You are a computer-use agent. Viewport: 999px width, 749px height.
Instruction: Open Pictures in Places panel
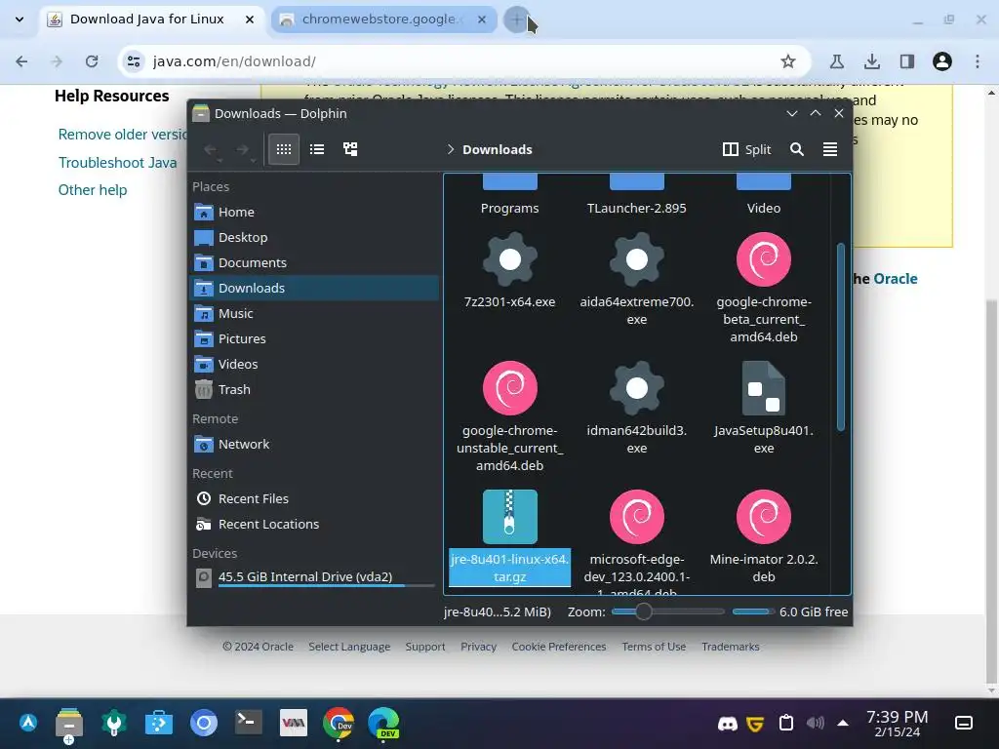point(314,338)
